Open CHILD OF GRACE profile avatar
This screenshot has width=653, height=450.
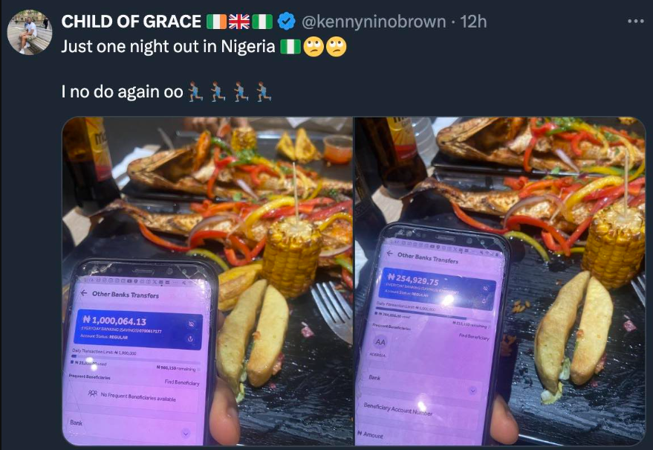click(x=30, y=32)
